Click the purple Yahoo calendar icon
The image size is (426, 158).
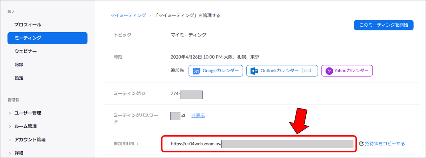[x=330, y=71]
